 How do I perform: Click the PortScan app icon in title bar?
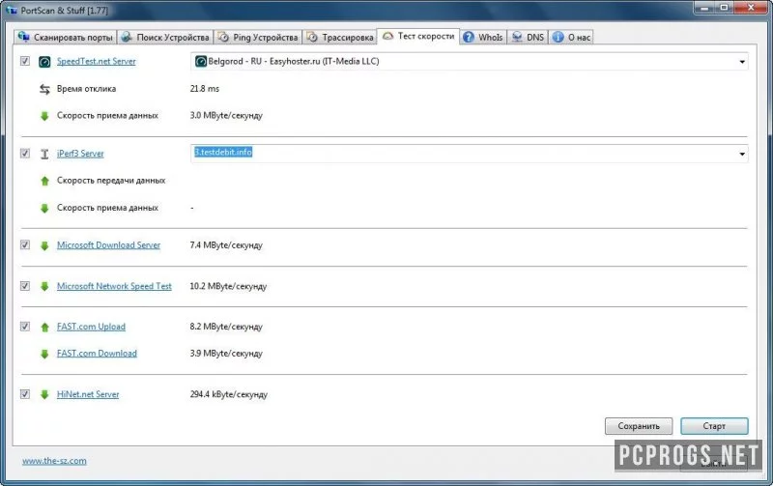(12, 10)
